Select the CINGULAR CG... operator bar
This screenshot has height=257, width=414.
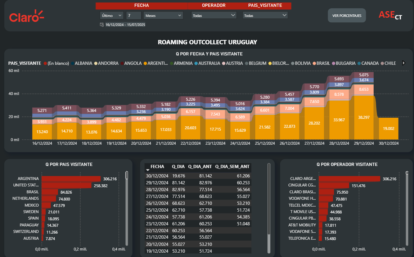[x=334, y=185]
